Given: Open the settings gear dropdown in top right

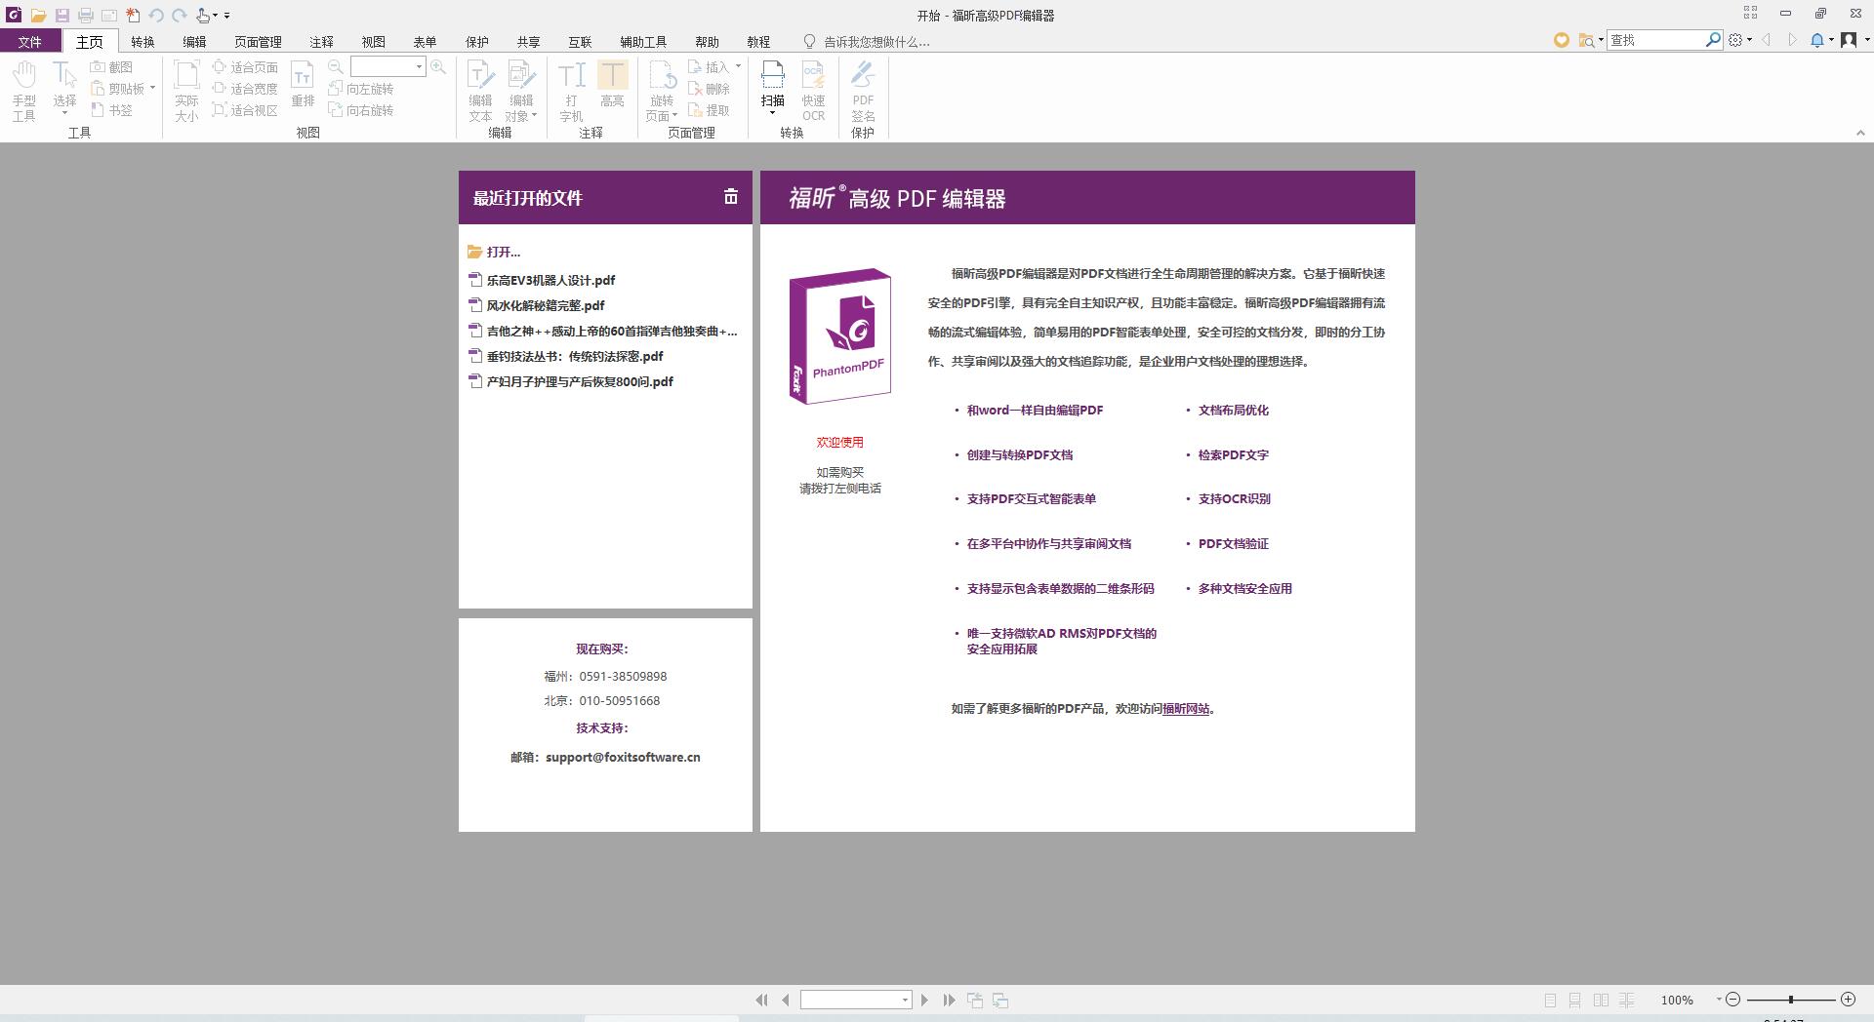Looking at the screenshot, I should (1738, 40).
